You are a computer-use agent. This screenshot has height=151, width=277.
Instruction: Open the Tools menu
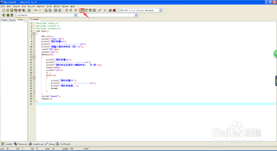(x=49, y=6)
